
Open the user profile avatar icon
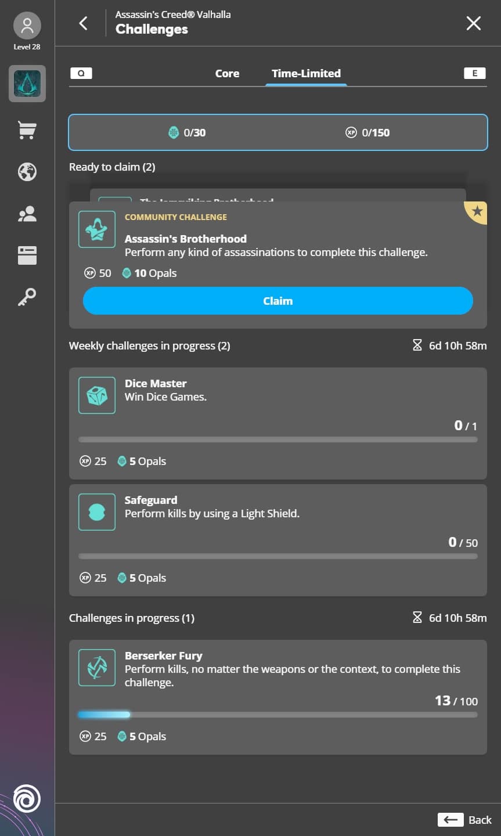(27, 26)
